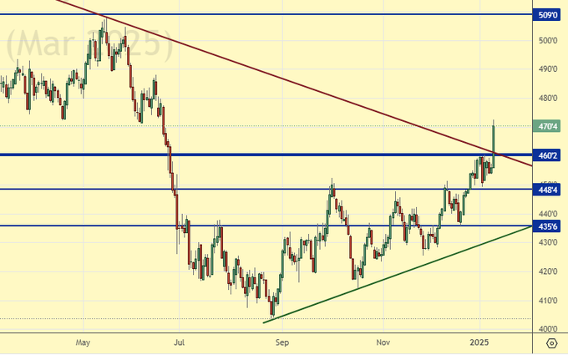Click the Sep label on time axis

(281, 342)
